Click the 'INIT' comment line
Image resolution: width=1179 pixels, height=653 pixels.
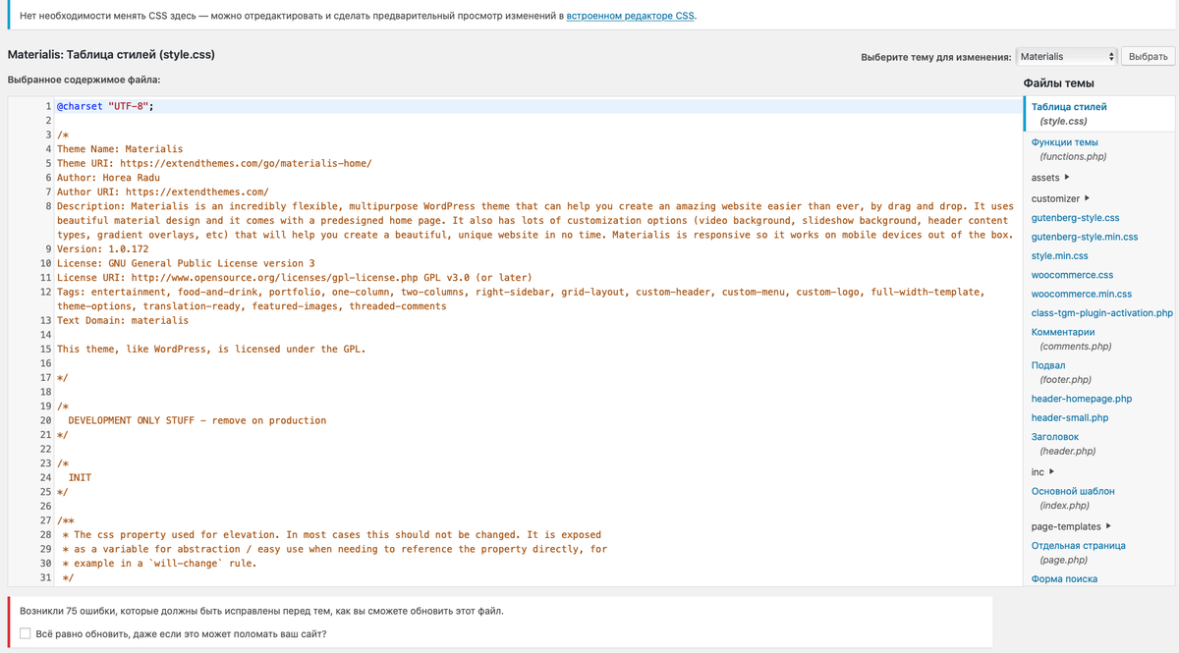click(80, 477)
